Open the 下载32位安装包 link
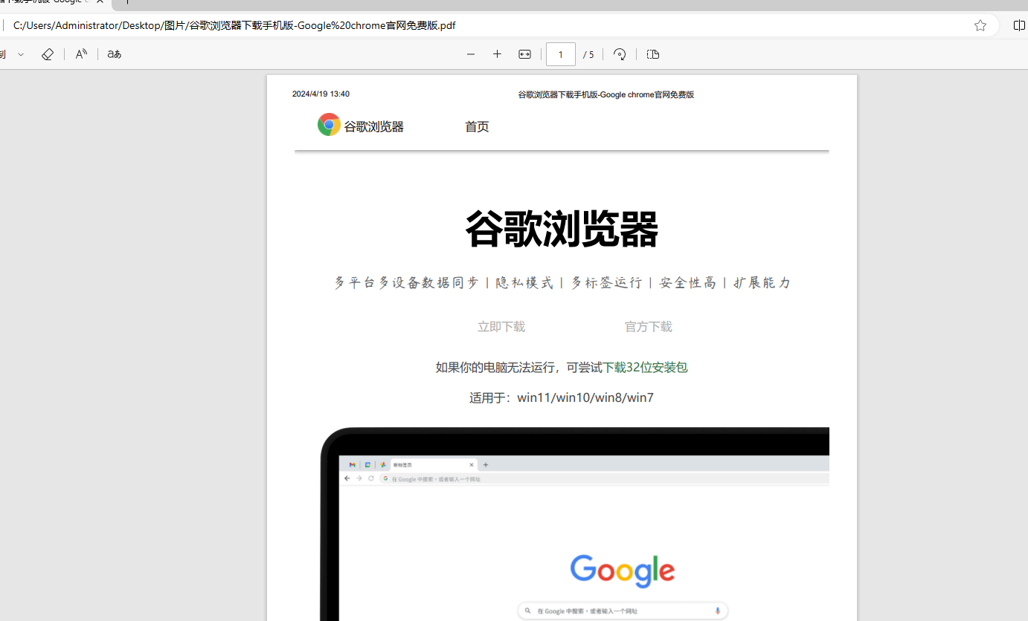The height and width of the screenshot is (621, 1028). (x=645, y=368)
